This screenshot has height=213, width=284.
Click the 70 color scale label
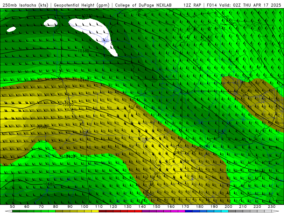[x=41, y=207]
